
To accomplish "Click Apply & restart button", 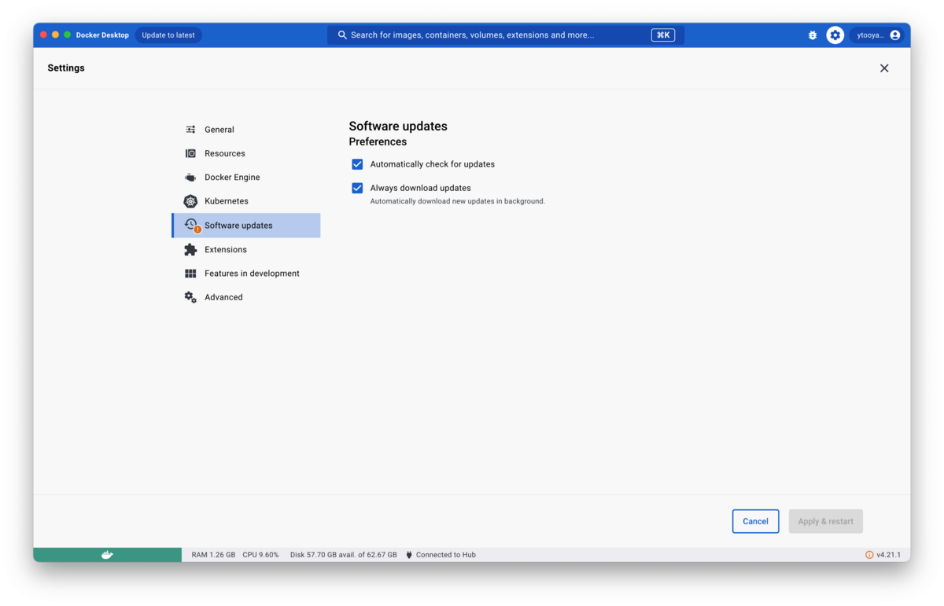I will [826, 521].
